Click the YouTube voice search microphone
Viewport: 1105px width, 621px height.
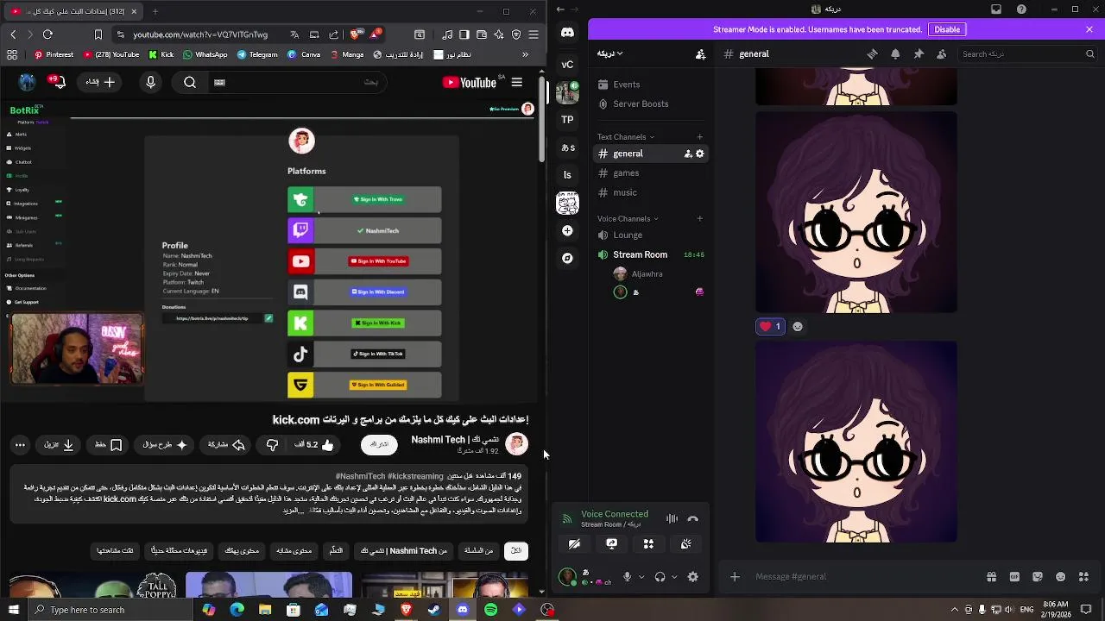click(x=150, y=82)
